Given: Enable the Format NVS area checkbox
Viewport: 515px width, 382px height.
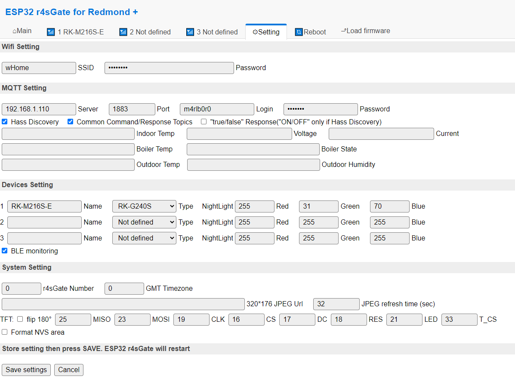Looking at the screenshot, I should pos(5,332).
